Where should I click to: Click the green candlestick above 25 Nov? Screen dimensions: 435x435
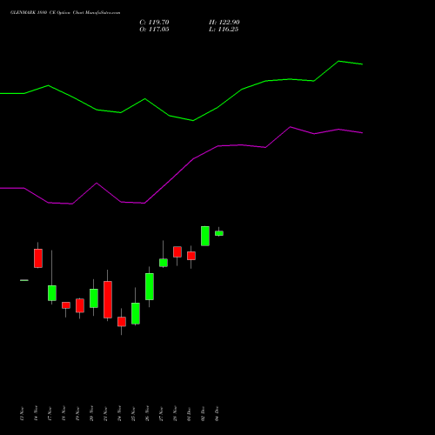point(136,313)
